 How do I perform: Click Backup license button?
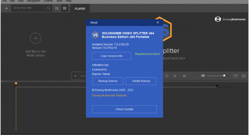click(x=108, y=81)
